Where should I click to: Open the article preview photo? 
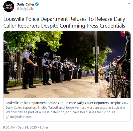[67, 64]
